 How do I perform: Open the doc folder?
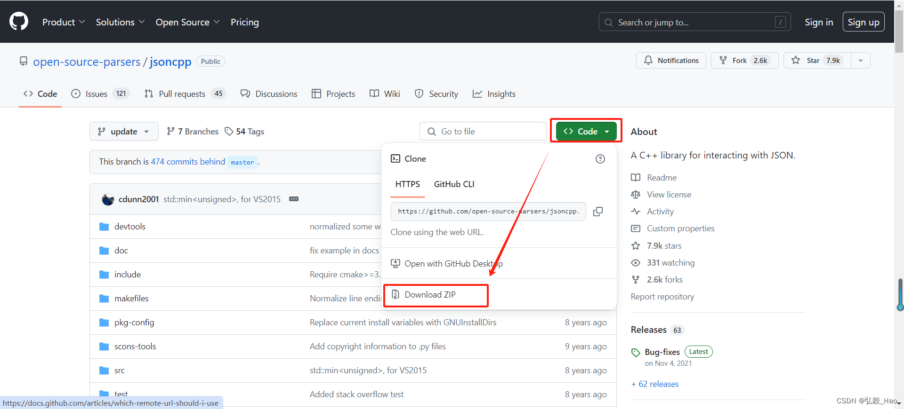coord(121,251)
